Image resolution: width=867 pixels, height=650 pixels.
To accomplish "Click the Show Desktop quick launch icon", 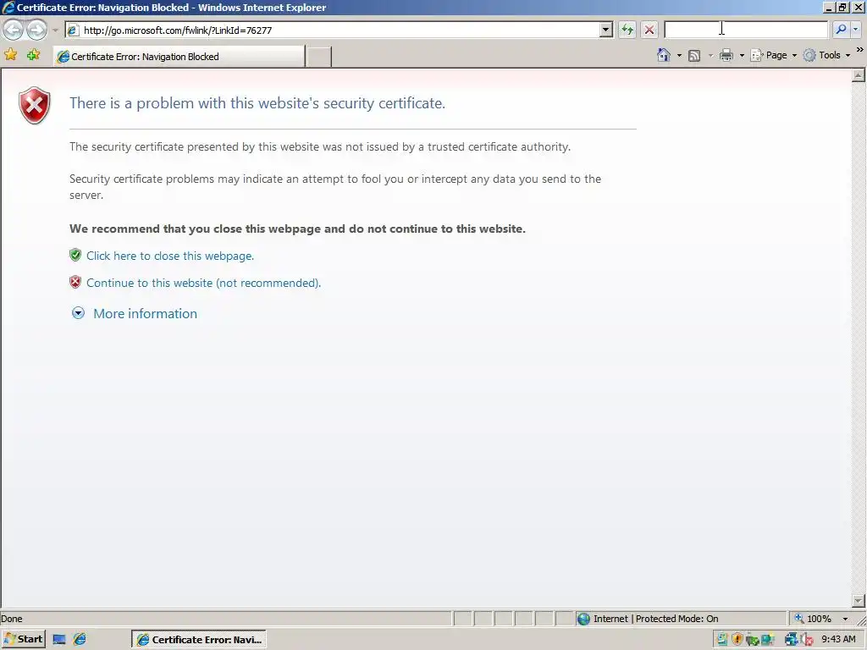I will coord(59,640).
